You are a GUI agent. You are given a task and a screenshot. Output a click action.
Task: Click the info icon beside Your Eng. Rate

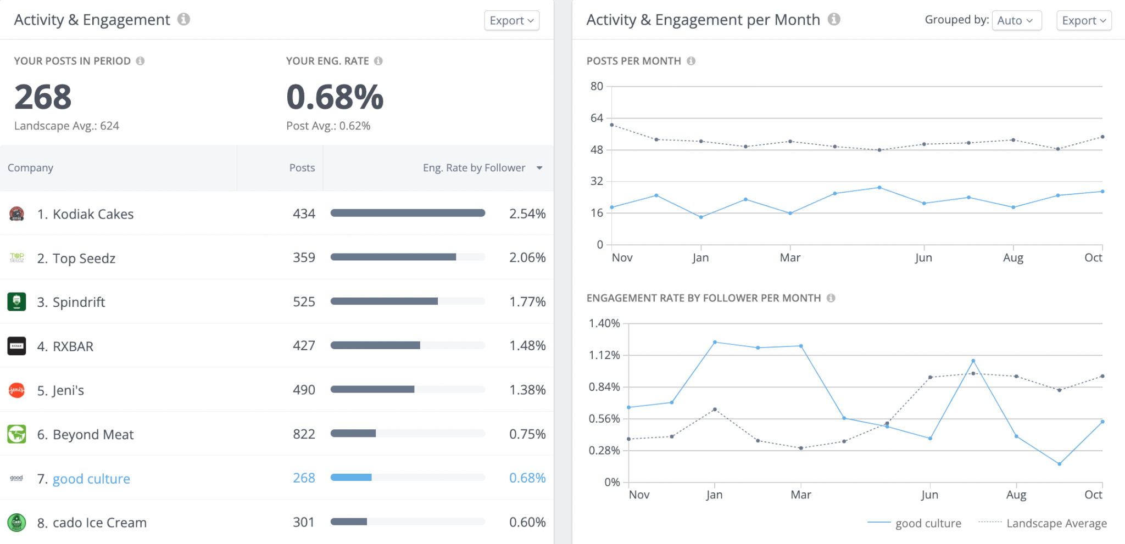pyautogui.click(x=378, y=61)
